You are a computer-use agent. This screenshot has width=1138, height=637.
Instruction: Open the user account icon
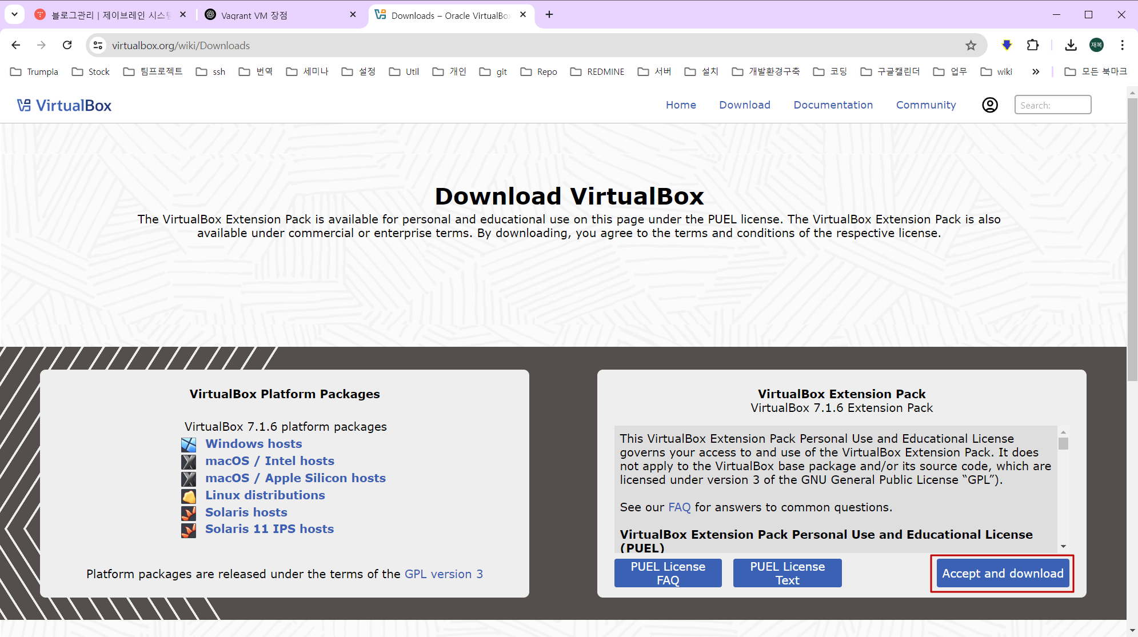[989, 105]
